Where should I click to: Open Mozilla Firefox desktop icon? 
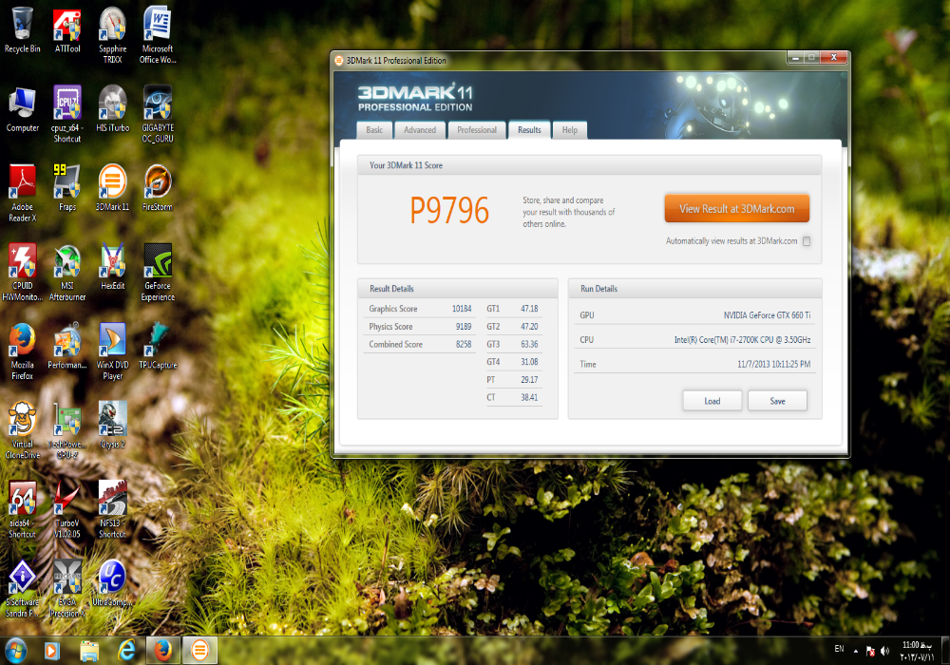pos(23,351)
